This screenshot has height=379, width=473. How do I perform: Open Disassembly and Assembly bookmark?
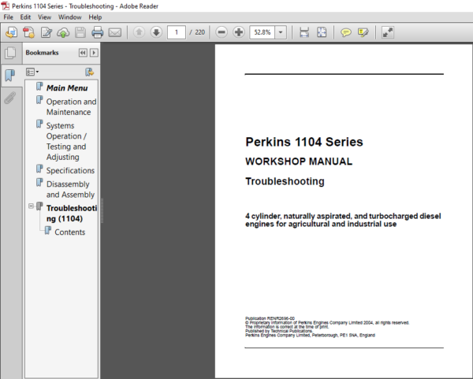71,189
